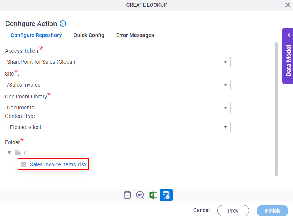Collapse the root folder tree node
Viewport: 293px width, 219px height.
tap(9, 153)
